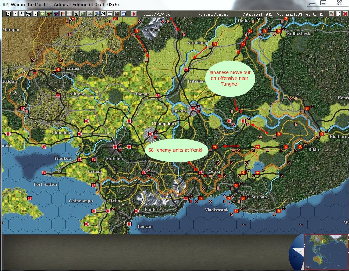Click the flag icon next to aircraft icons

click(63, 14)
